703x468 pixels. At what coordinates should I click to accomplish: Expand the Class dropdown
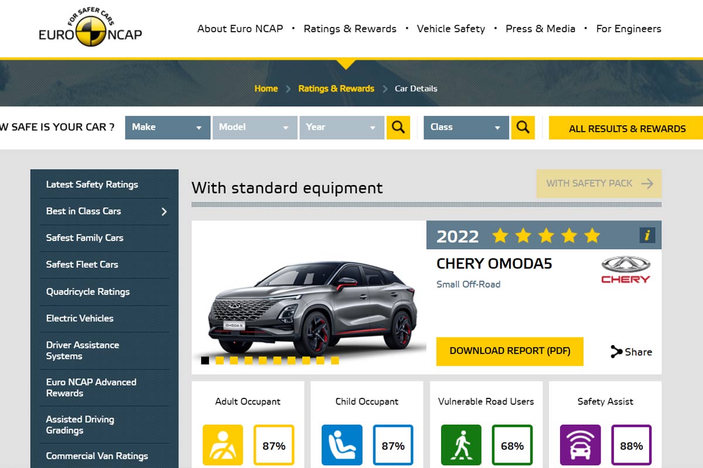coord(466,128)
